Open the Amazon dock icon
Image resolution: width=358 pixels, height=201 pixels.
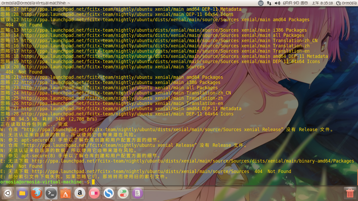(x=80, y=193)
